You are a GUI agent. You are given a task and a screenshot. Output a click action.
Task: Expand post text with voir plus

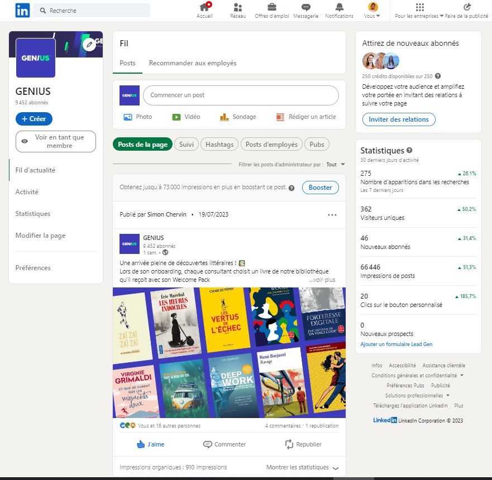(322, 280)
